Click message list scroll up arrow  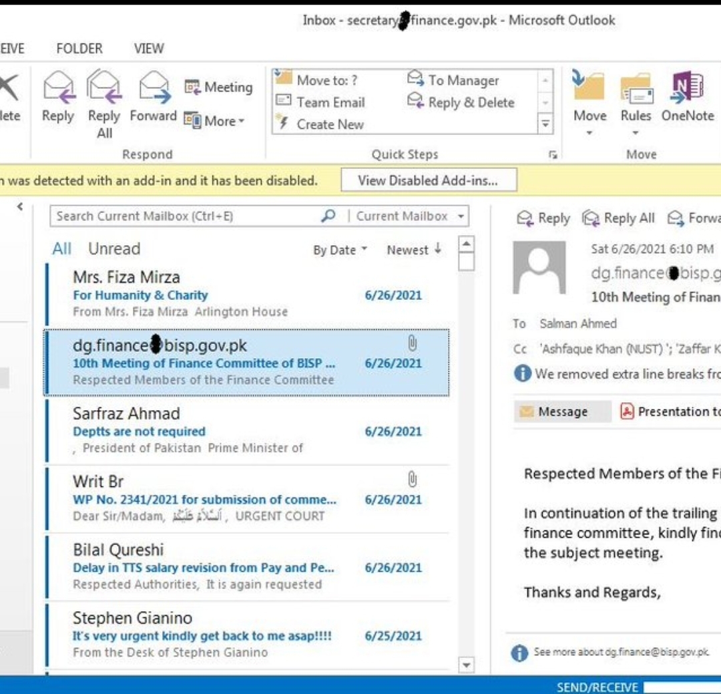tap(466, 243)
